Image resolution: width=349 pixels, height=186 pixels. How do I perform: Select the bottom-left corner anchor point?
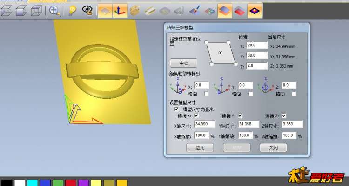point(212,64)
